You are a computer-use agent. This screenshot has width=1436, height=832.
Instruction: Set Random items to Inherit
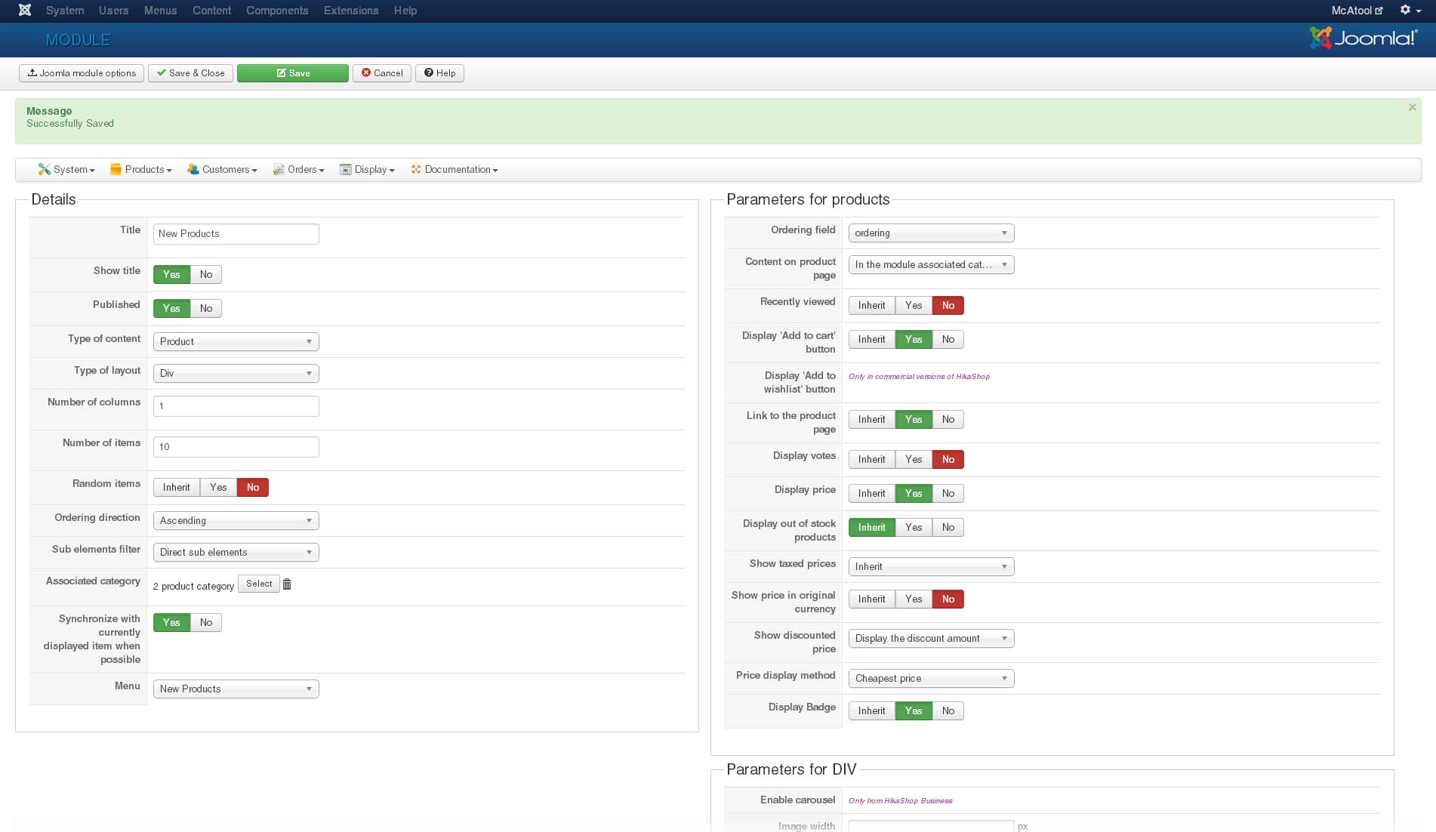(x=177, y=487)
